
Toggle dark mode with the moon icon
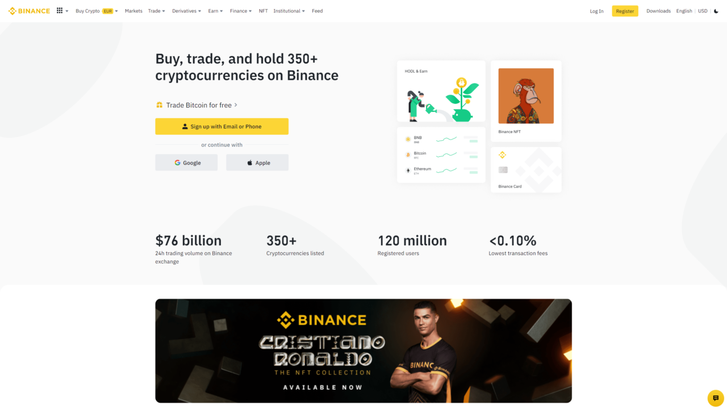[x=716, y=11]
